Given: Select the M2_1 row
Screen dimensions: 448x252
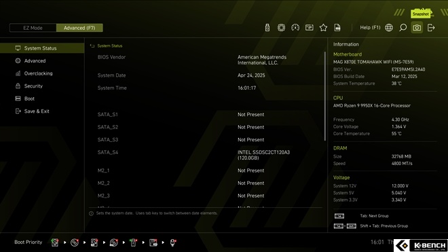Looking at the screenshot, I should (x=206, y=170).
